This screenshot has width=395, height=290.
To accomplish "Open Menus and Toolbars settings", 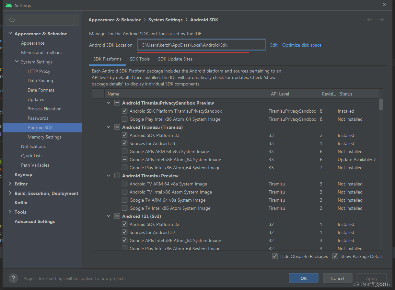I will (41, 52).
